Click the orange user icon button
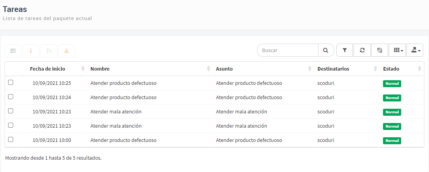This screenshot has width=429, height=172. (x=66, y=51)
